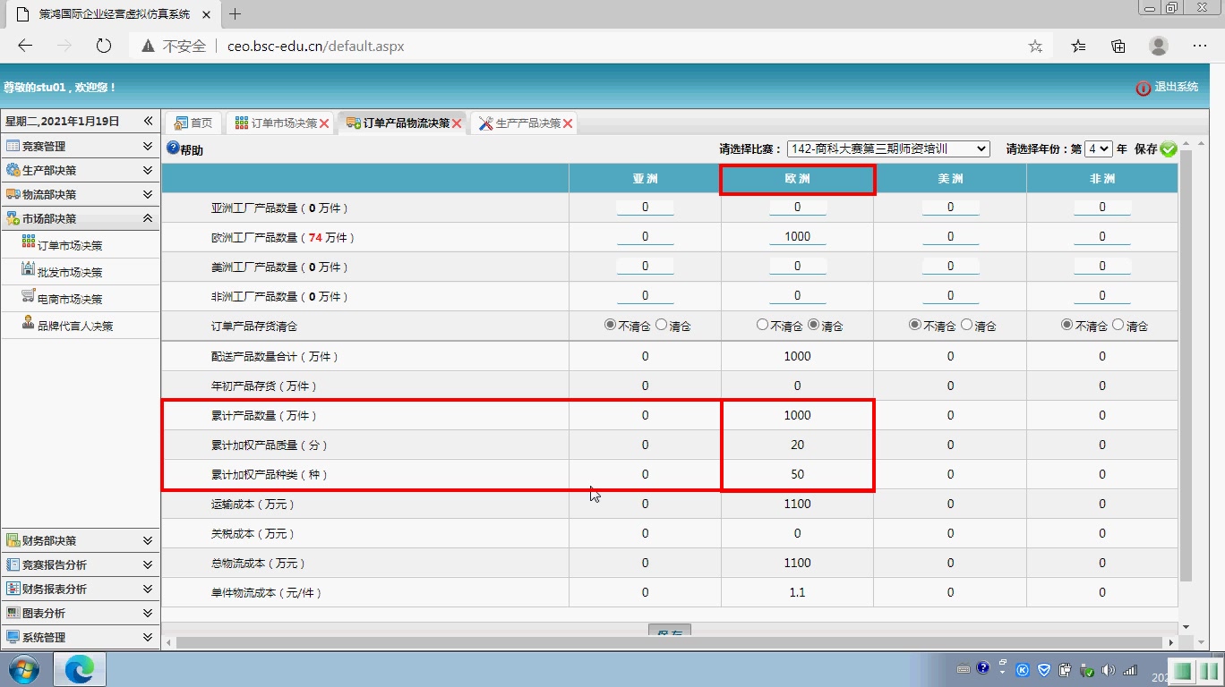1225x687 pixels.
Task: Select 清仓 for 美洲 column
Action: (x=966, y=326)
